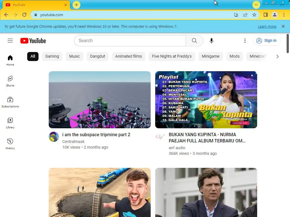Close the YouTube tab
Image resolution: width=290 pixels, height=217 pixels.
66,5
